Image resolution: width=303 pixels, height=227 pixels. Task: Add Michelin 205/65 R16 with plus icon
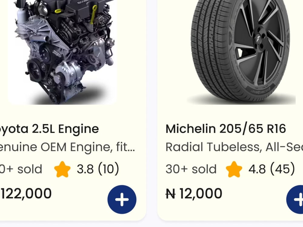[295, 199]
